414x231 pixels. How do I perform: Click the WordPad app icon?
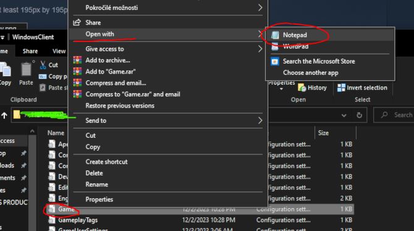pyautogui.click(x=275, y=46)
